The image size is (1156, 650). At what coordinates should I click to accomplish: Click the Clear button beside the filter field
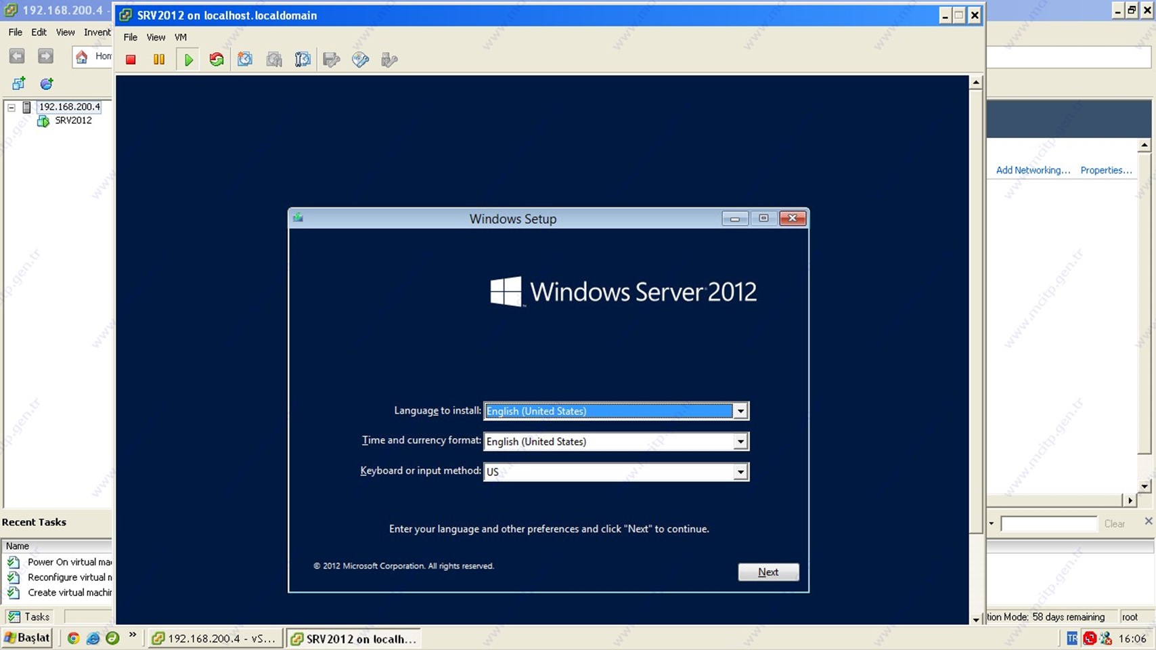tap(1115, 523)
